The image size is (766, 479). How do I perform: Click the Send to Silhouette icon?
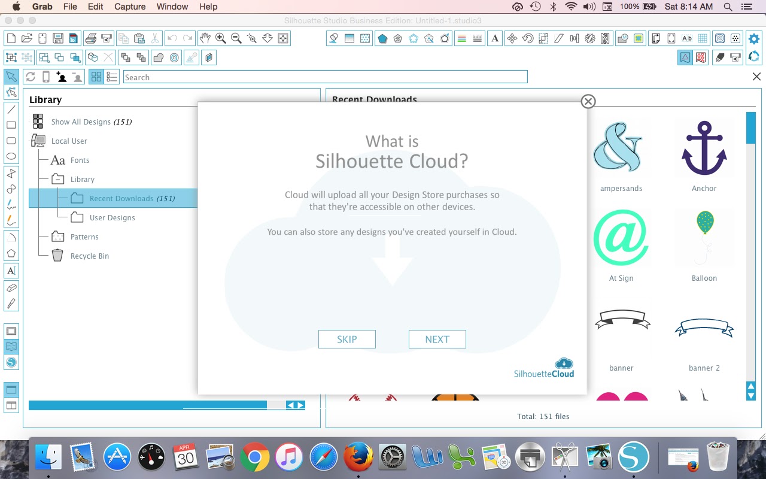click(735, 57)
